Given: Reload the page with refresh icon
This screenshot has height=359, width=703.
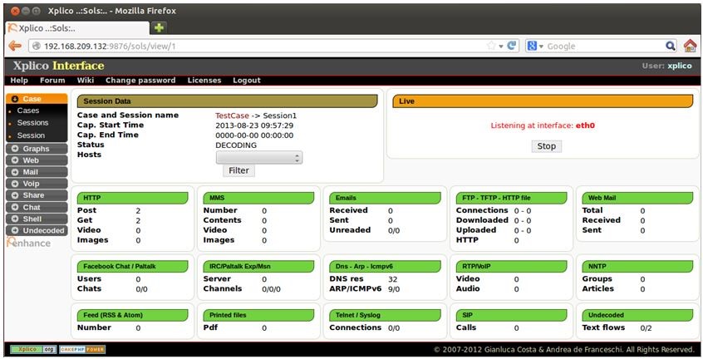Looking at the screenshot, I should pyautogui.click(x=512, y=46).
